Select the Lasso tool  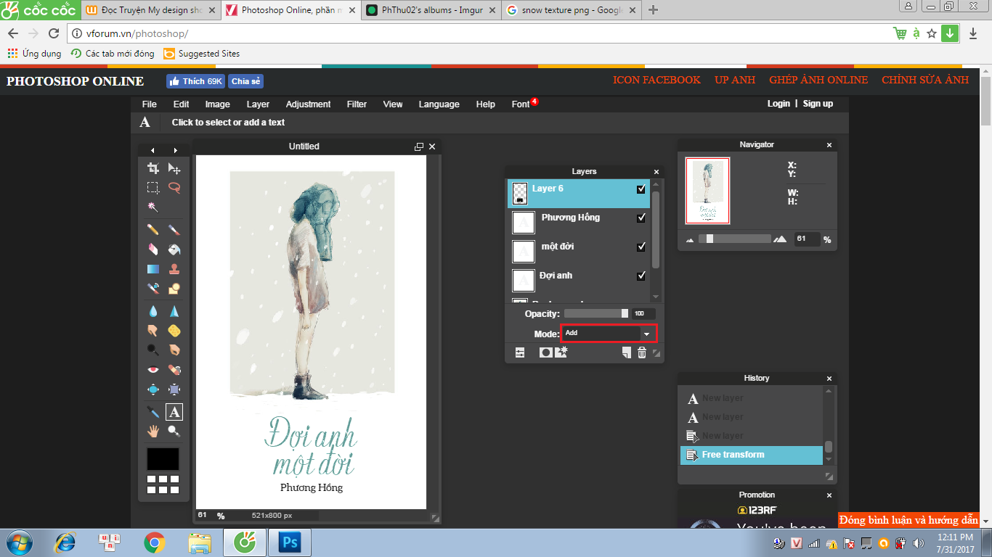pos(174,188)
